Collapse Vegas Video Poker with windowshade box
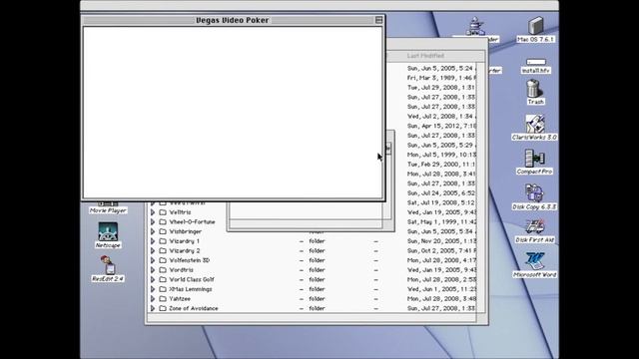The width and height of the screenshot is (639, 359). (x=378, y=20)
